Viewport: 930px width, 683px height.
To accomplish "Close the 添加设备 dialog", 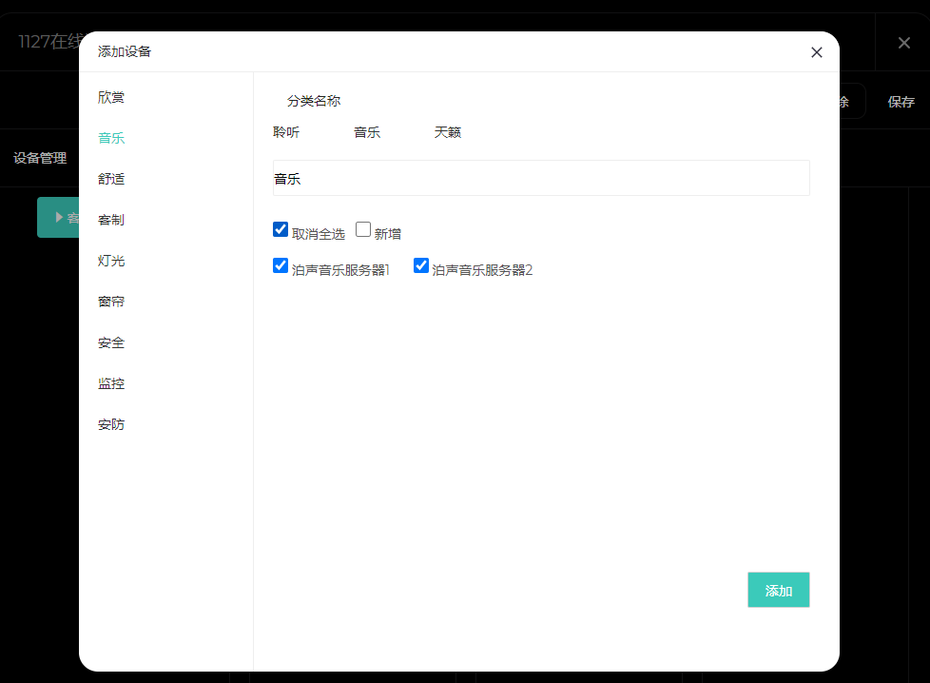I will tap(816, 52).
